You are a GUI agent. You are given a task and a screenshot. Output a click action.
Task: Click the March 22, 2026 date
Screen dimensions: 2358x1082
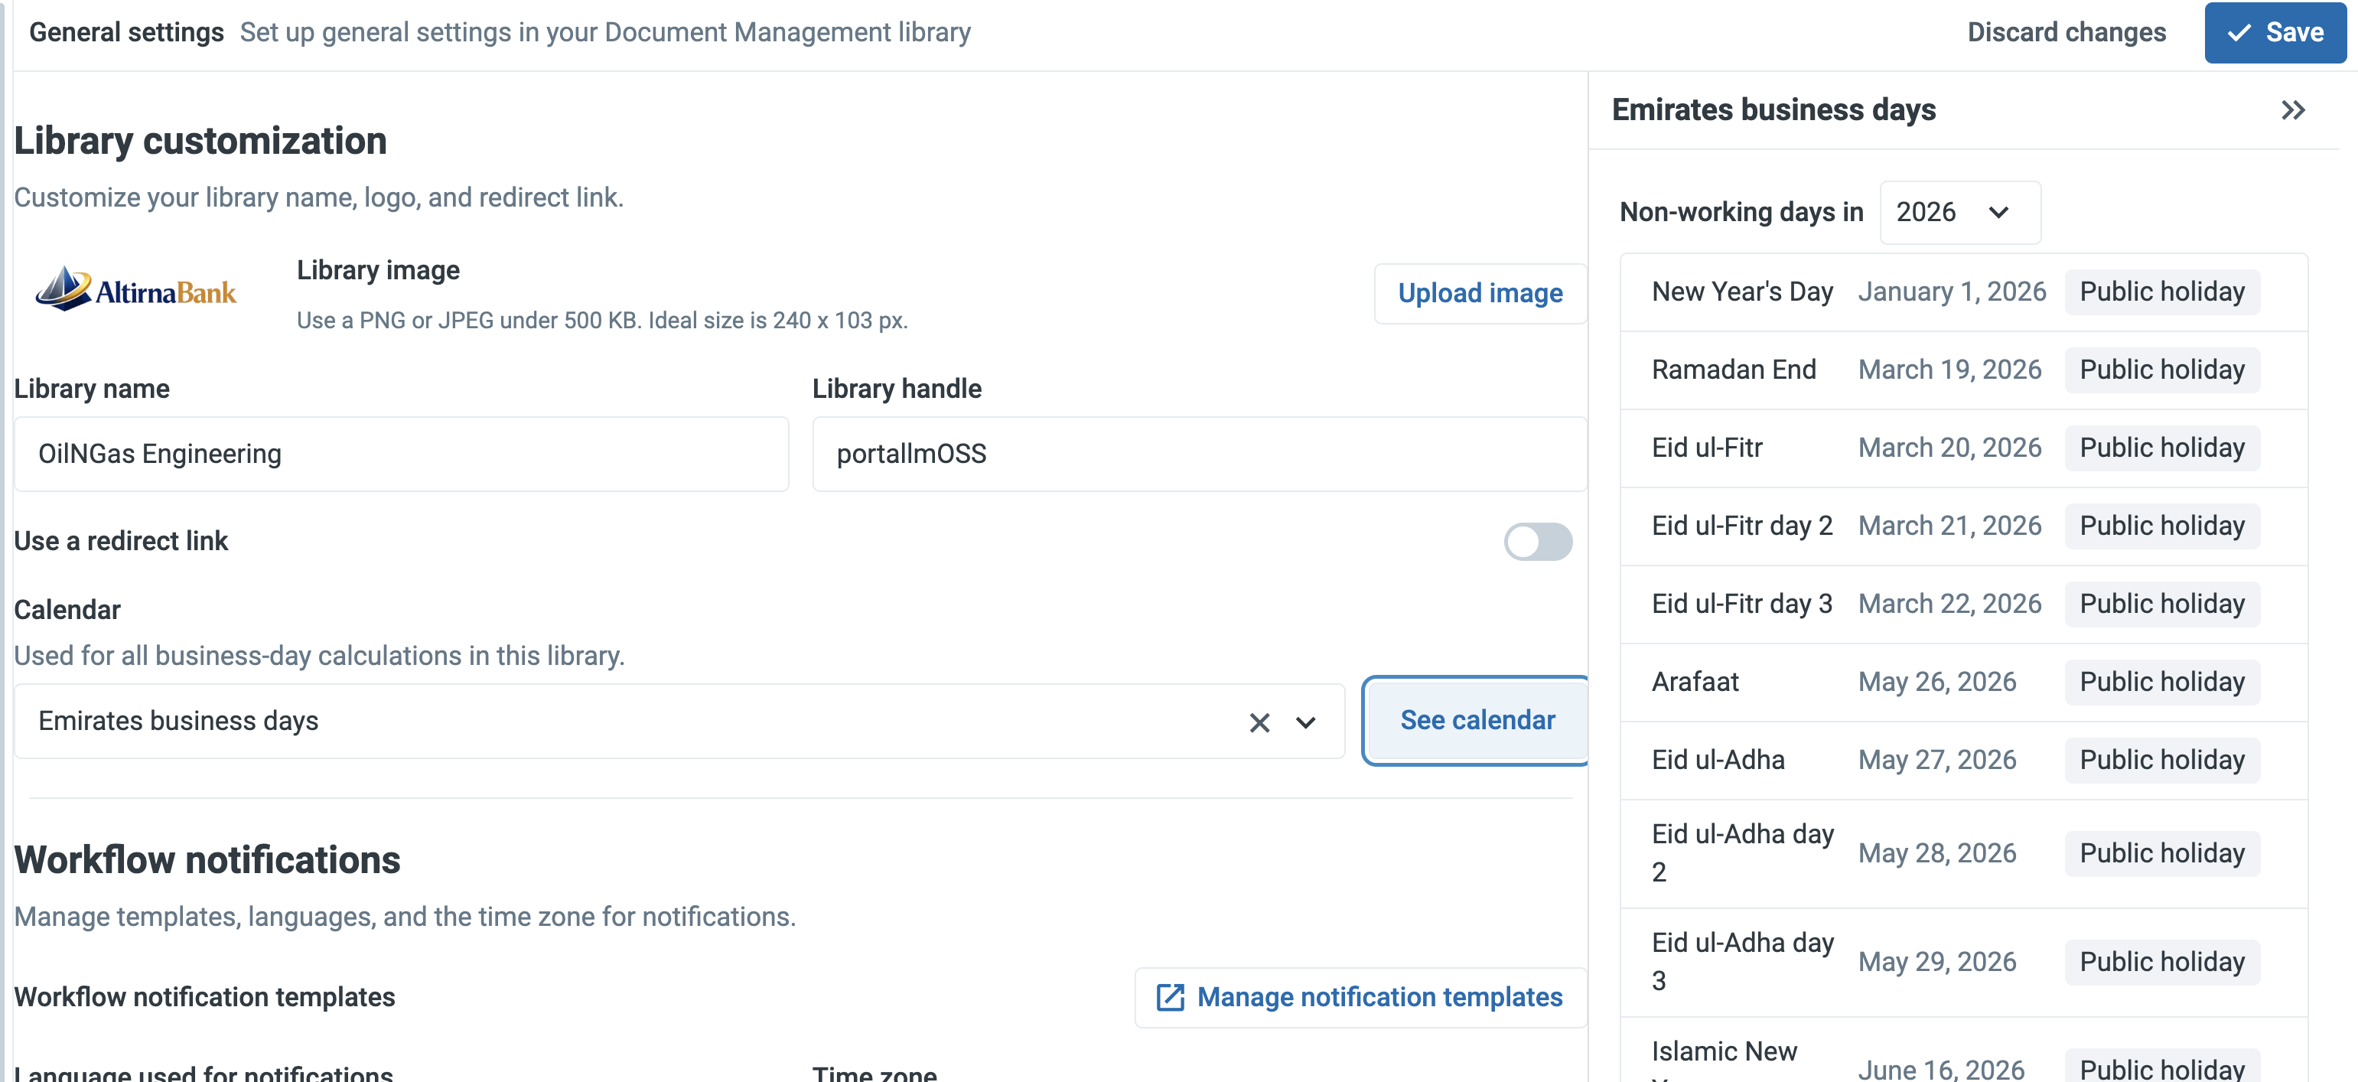point(1949,603)
